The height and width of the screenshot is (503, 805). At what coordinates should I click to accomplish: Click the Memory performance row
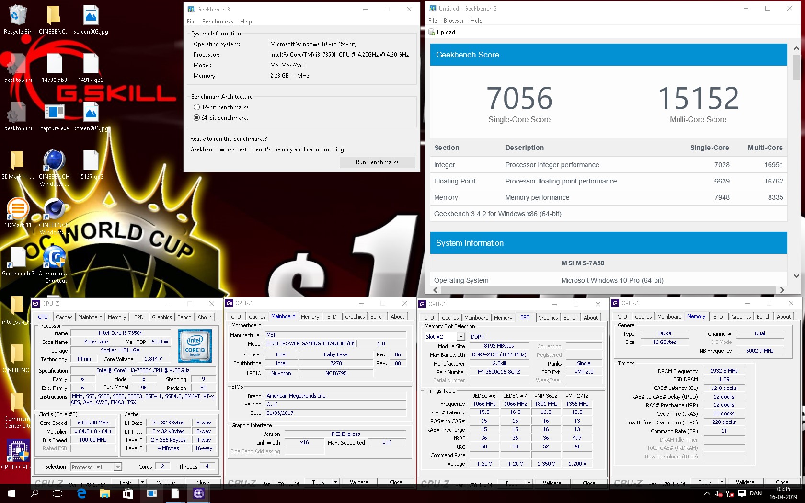(609, 197)
